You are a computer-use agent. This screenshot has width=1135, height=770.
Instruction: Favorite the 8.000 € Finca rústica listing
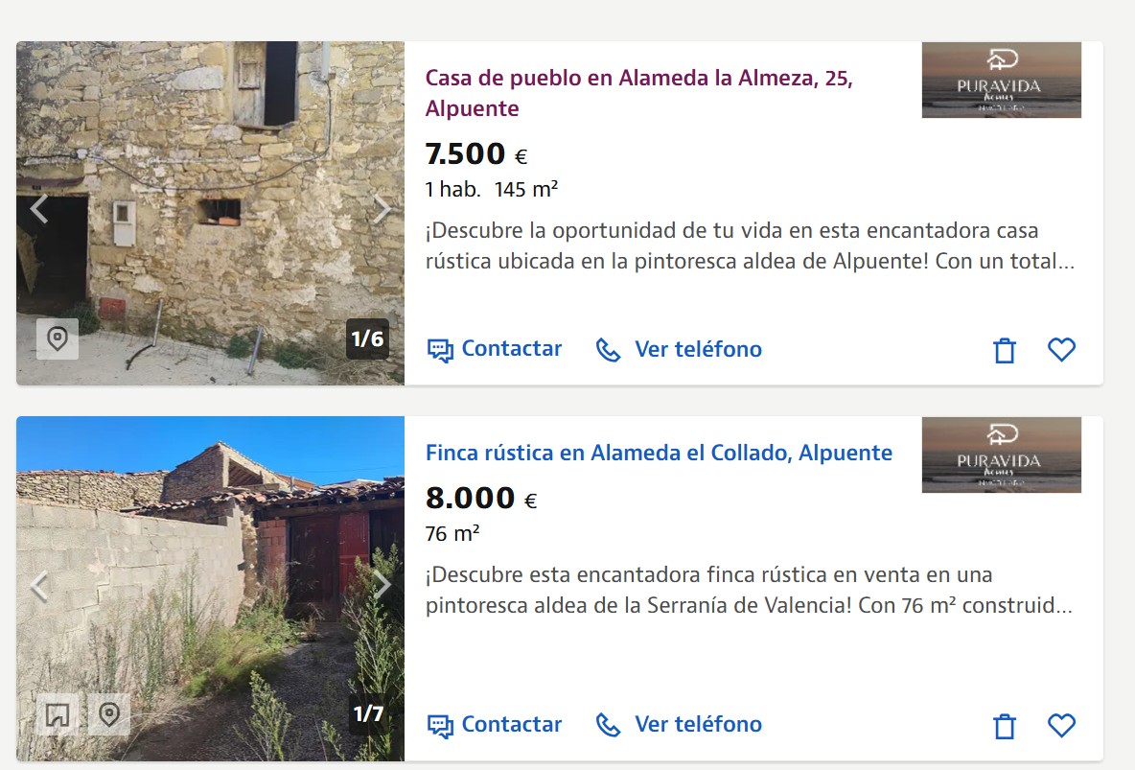(1061, 725)
